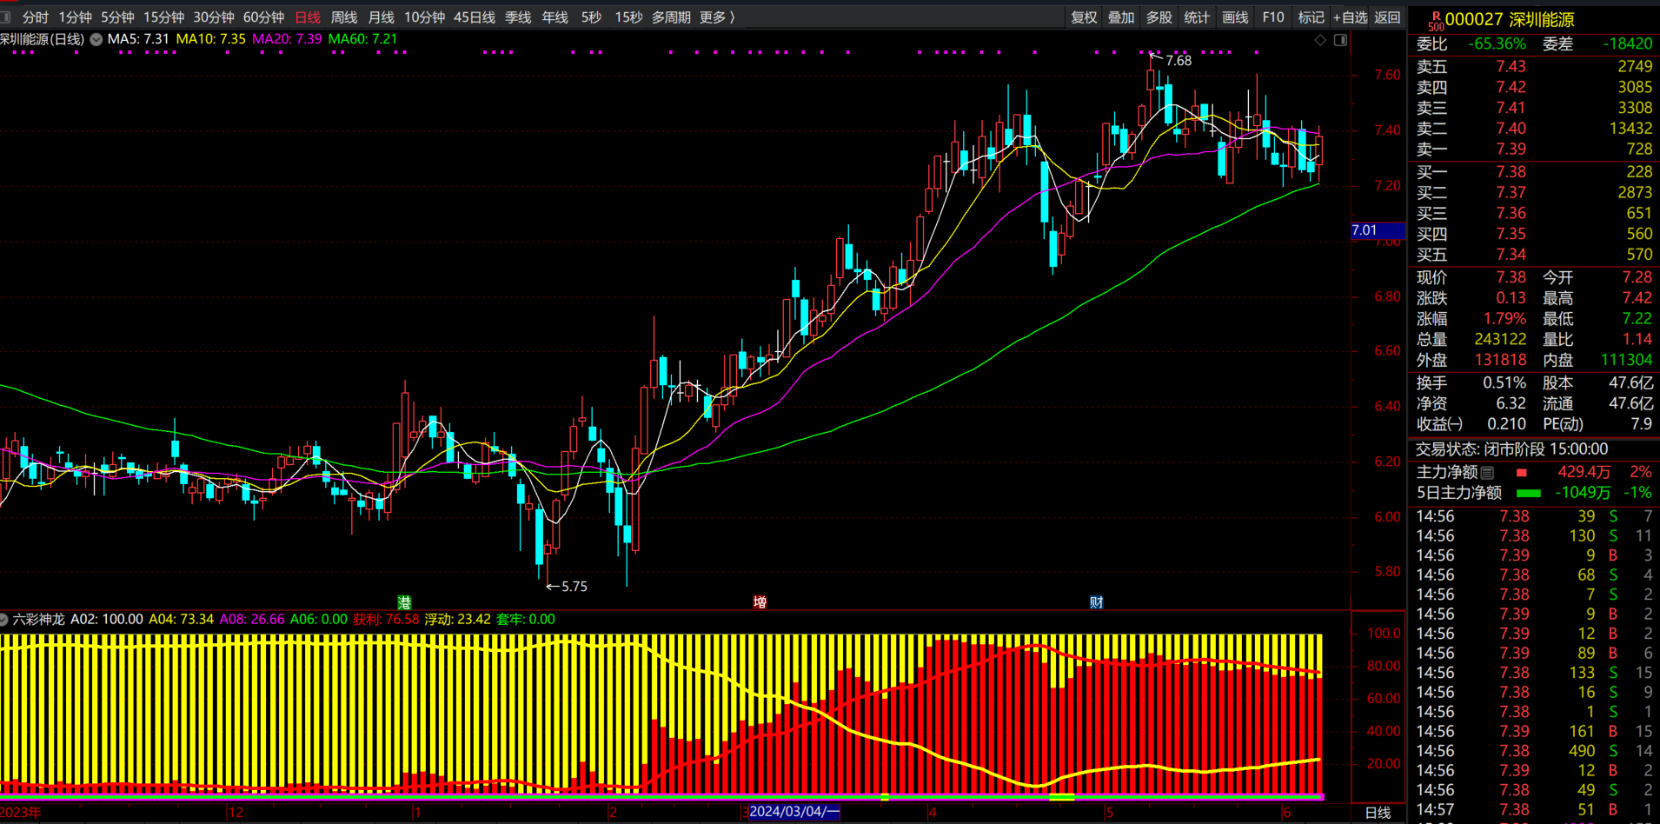1660x824 pixels.
Task: Switch to 周线 weekly chart
Action: pyautogui.click(x=344, y=17)
